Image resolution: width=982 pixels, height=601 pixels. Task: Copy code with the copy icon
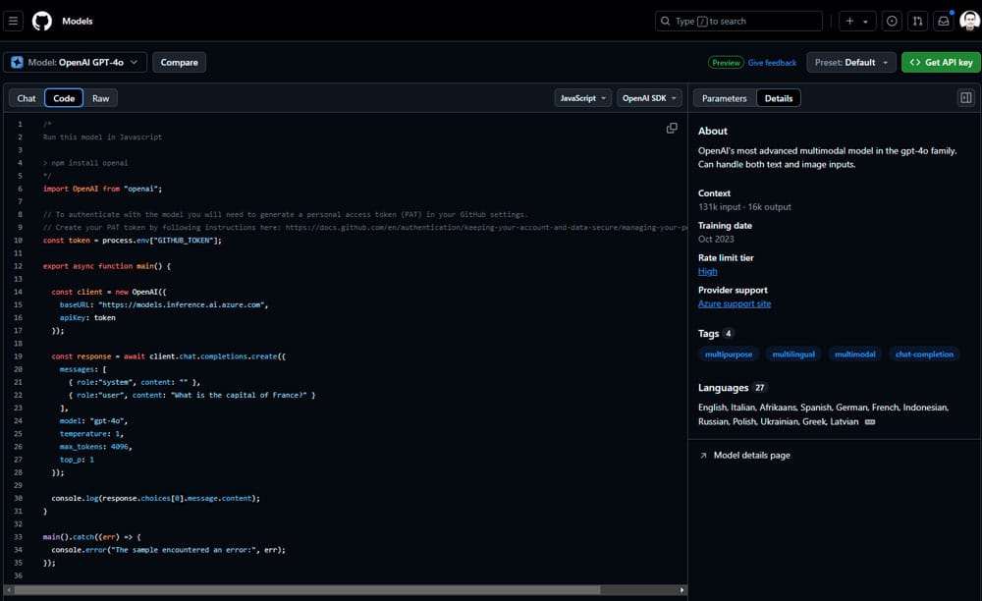tap(672, 129)
